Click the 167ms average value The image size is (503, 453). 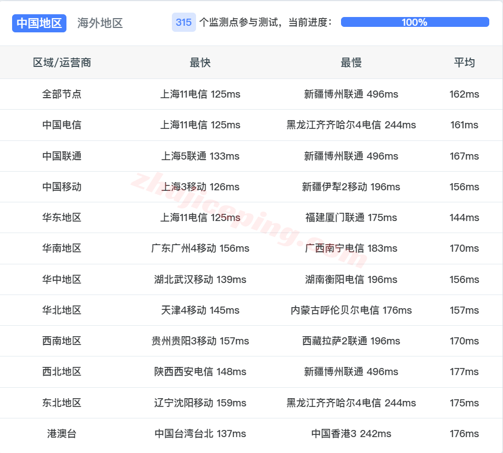coord(464,156)
